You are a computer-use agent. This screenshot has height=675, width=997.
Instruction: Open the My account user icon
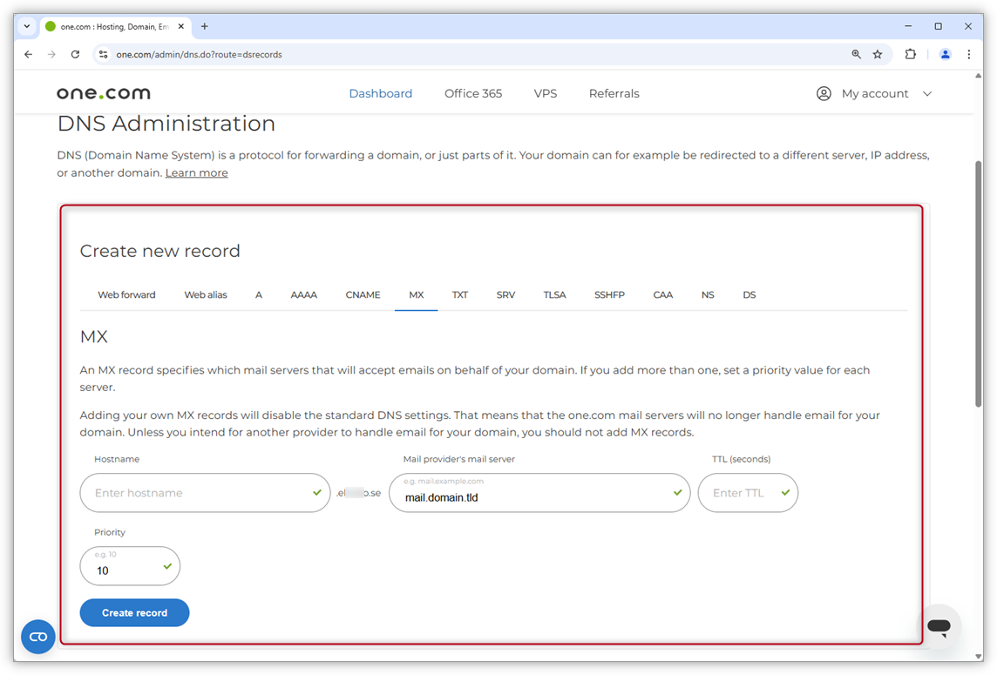[824, 93]
